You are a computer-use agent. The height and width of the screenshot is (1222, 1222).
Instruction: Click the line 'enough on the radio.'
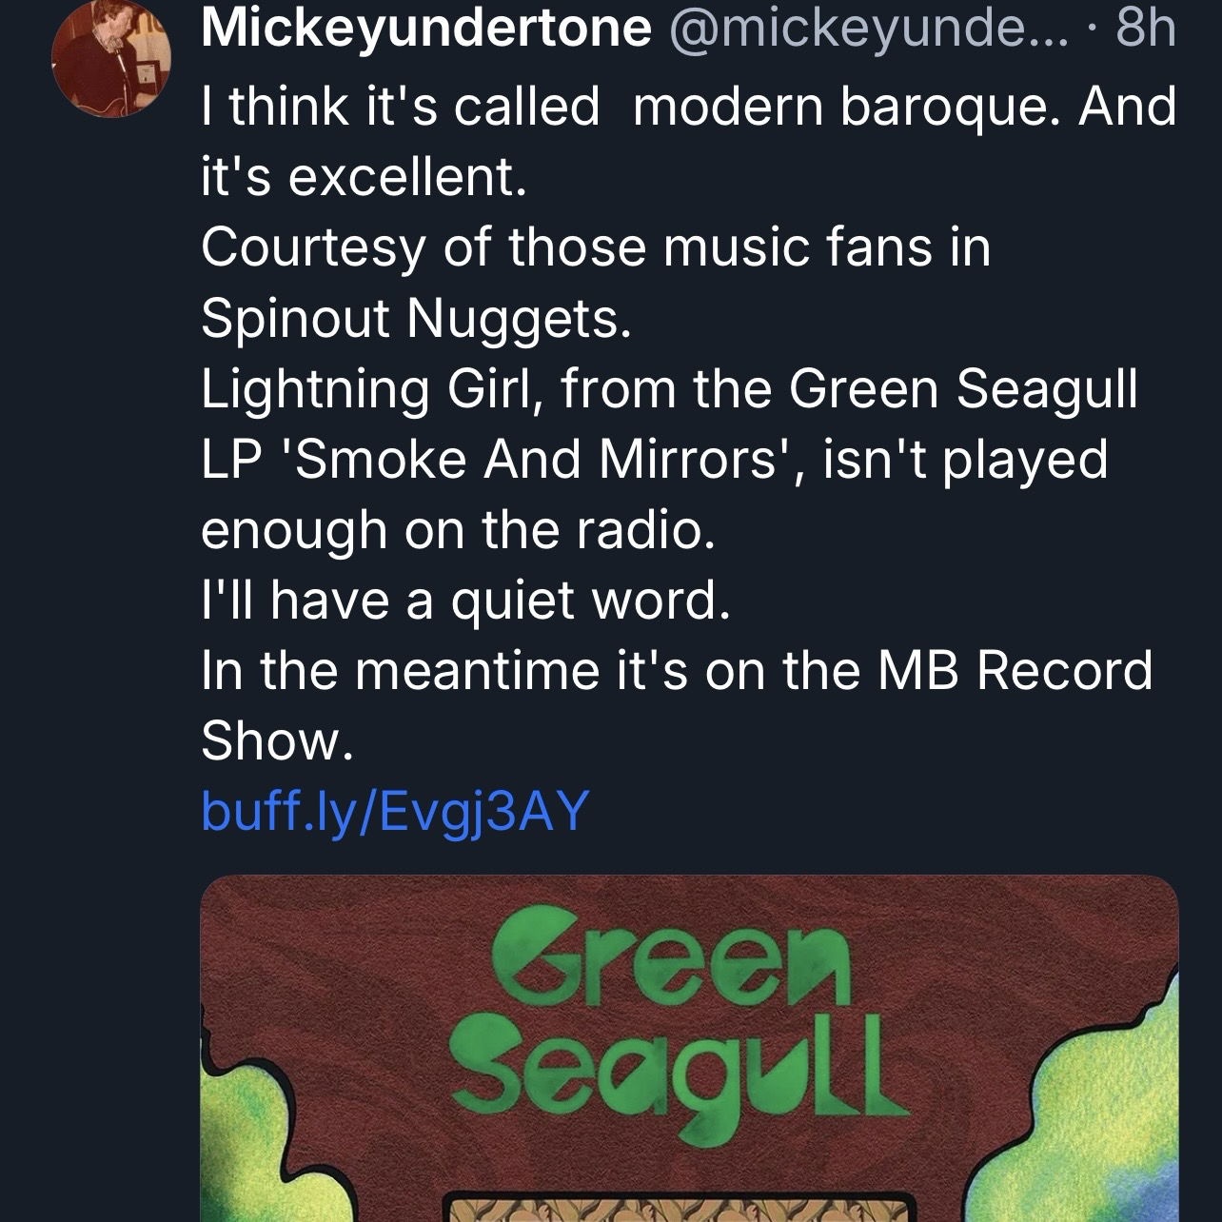(x=457, y=529)
